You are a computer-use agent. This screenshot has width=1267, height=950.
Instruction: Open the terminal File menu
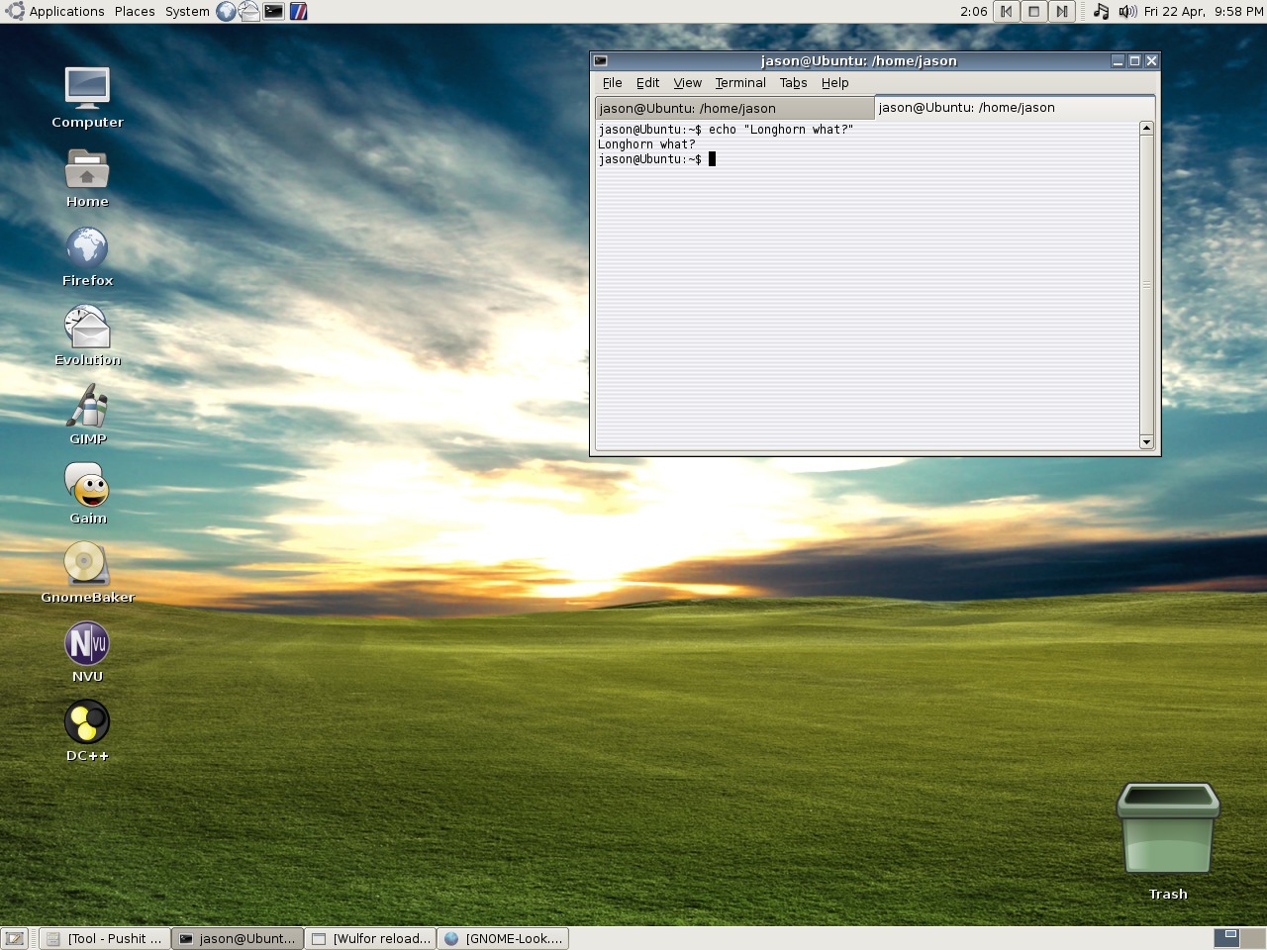point(613,83)
